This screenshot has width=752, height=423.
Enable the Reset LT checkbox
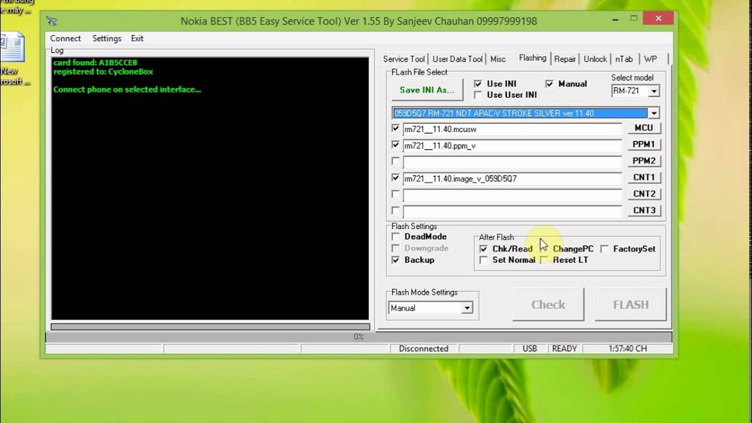click(544, 260)
